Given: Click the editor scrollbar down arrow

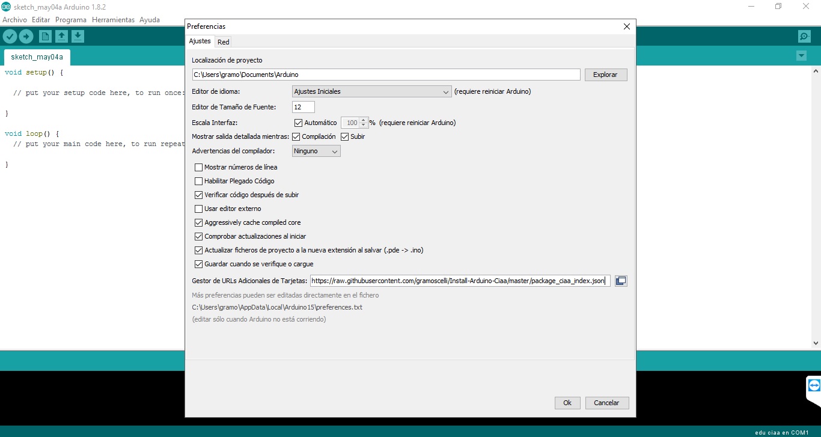Looking at the screenshot, I should [x=816, y=343].
